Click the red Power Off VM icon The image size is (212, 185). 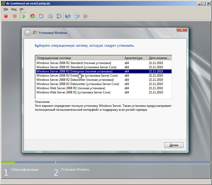click(6, 16)
